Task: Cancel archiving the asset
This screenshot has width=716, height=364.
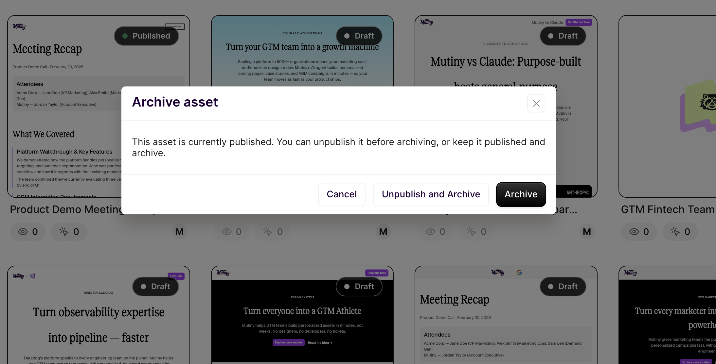Action: tap(342, 194)
